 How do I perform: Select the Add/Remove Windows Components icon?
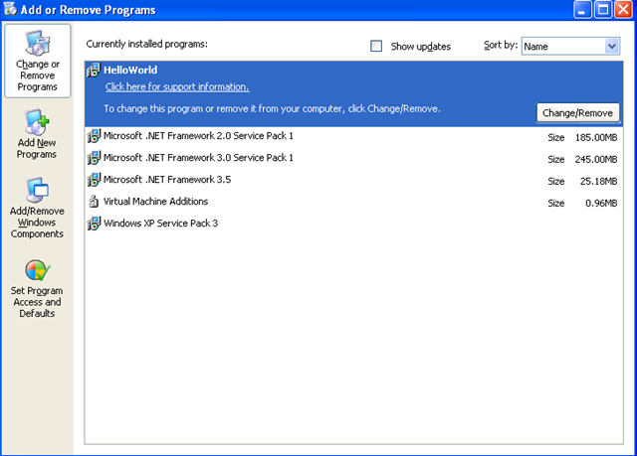click(37, 191)
